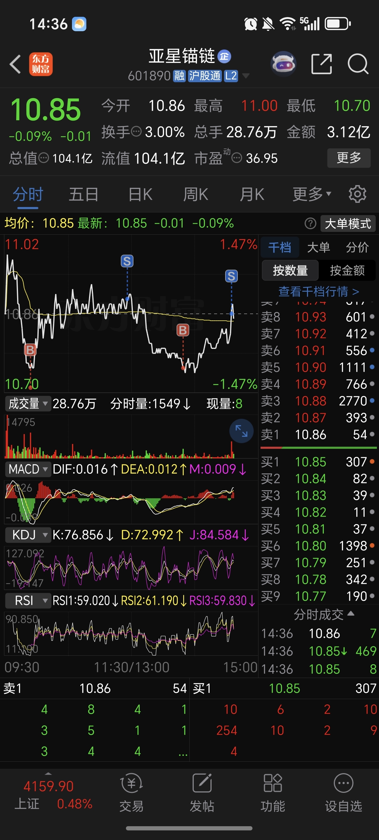The image size is (379, 840).
Task: Tap the blue 企 company badge
Action: 224,56
